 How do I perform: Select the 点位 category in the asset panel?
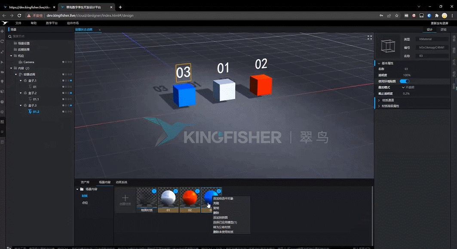[85, 203]
